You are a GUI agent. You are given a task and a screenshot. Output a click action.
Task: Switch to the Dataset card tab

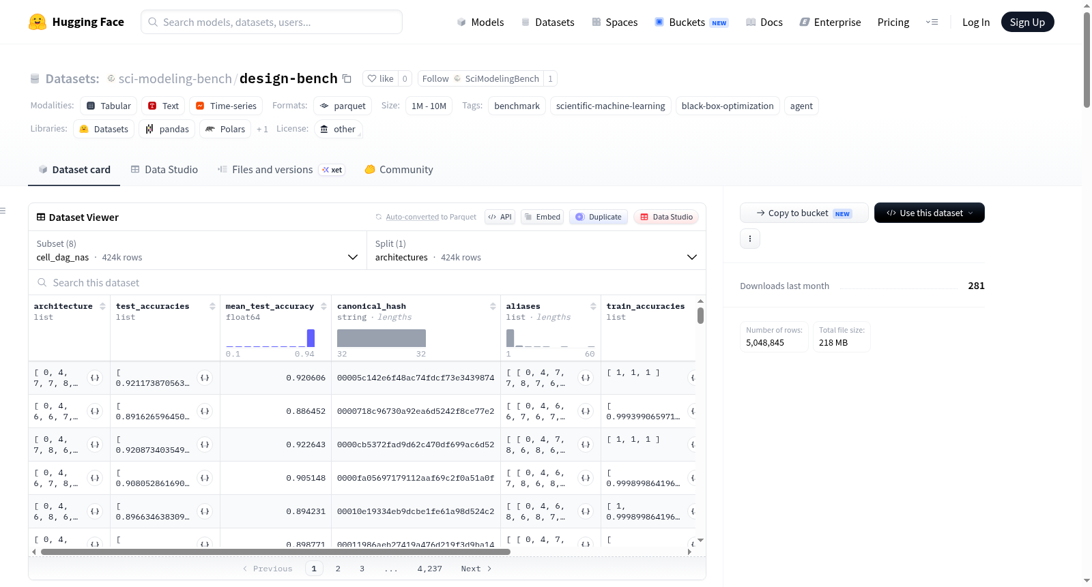pyautogui.click(x=74, y=170)
